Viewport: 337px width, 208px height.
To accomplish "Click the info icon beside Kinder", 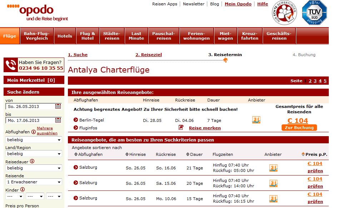I will (23, 189).
